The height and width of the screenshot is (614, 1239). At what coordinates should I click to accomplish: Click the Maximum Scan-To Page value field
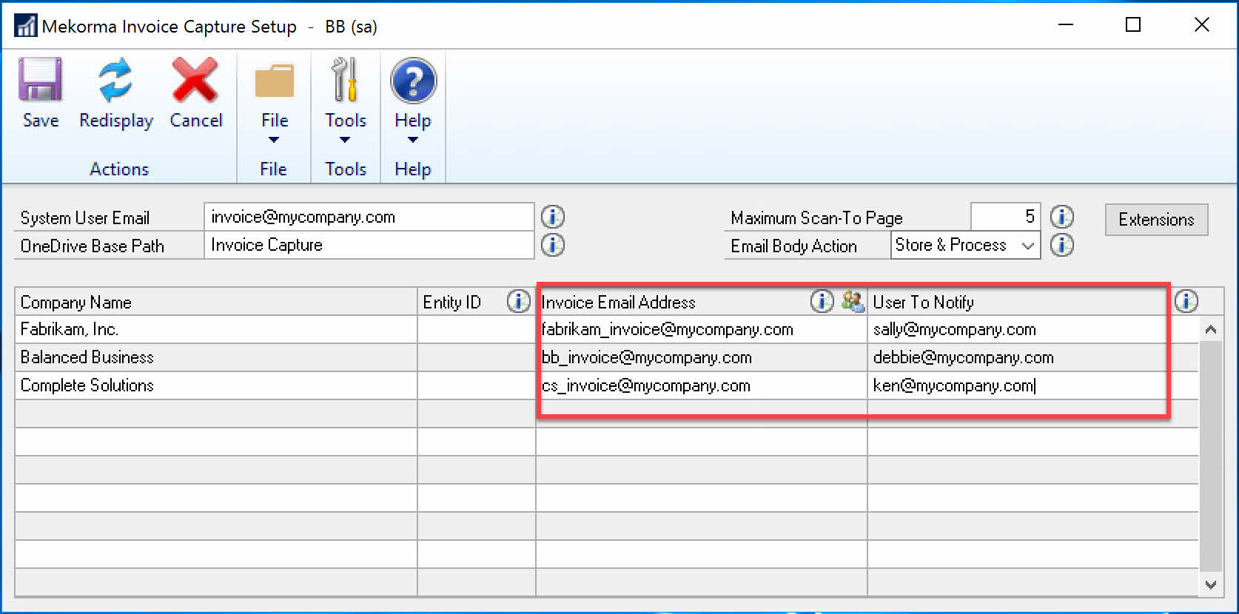point(1005,217)
